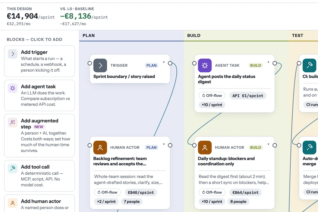This screenshot has width=318, height=212.
Task: Click 'Agent posts the daily status digest' title
Action: click(227, 79)
